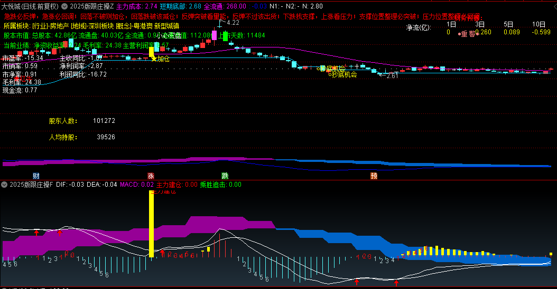Viewport: 557px width, 289px height.
Task: Click the 10日 net flow value -0.599
Action: (x=541, y=32)
